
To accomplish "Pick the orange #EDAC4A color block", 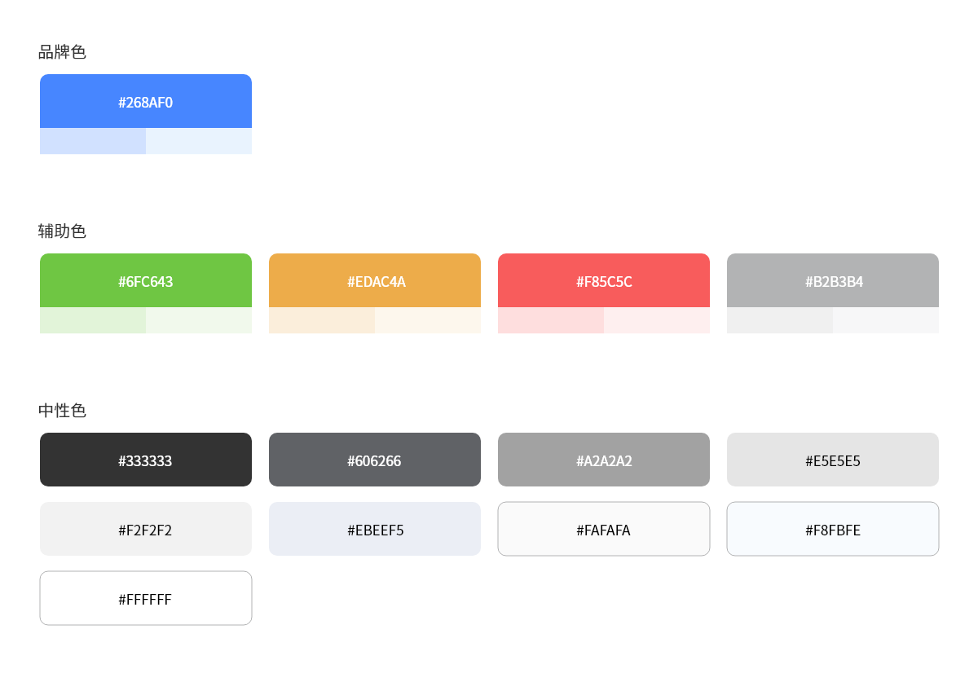I will 375,280.
